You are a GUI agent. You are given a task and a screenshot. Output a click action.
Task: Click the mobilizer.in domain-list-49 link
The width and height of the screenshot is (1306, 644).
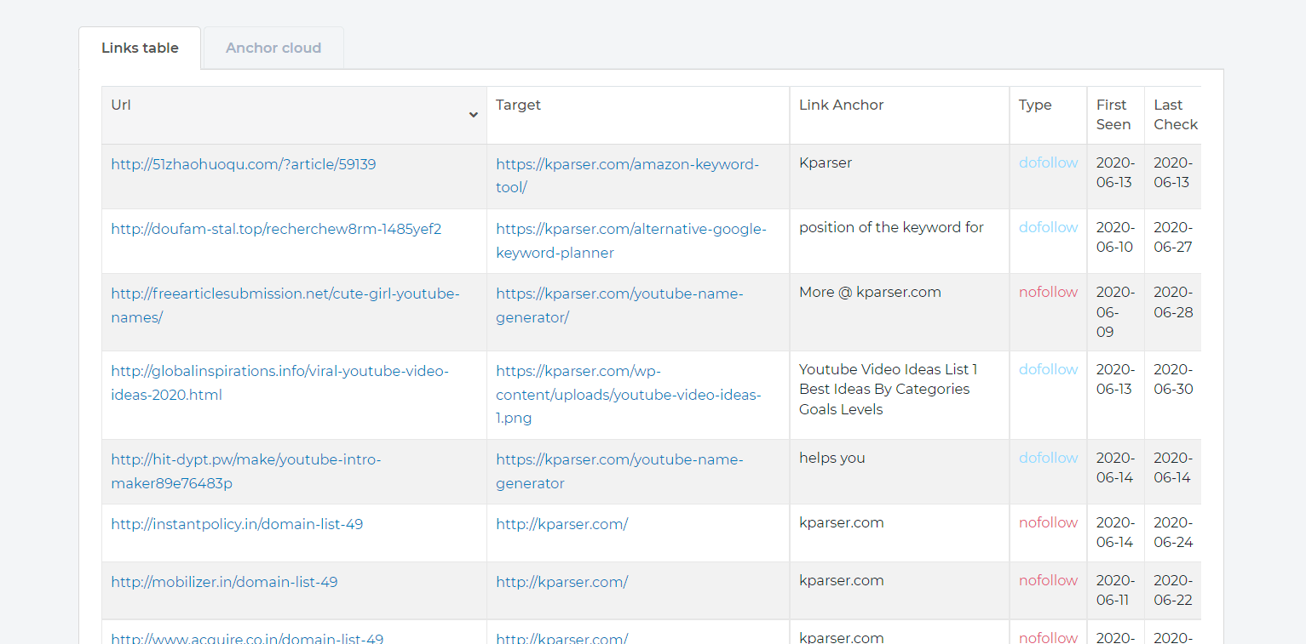tap(224, 581)
